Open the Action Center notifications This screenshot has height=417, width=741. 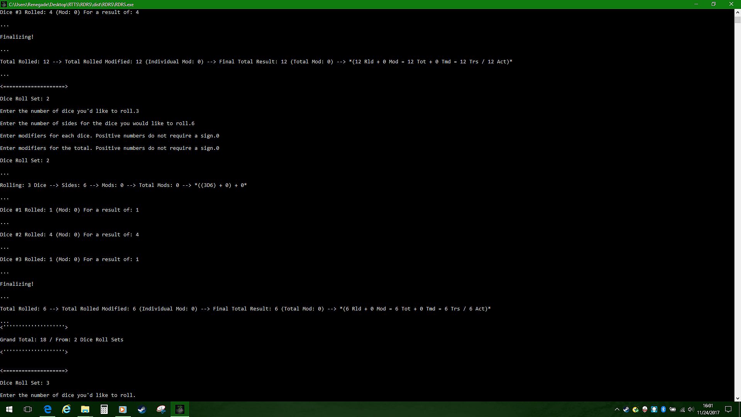click(728, 409)
